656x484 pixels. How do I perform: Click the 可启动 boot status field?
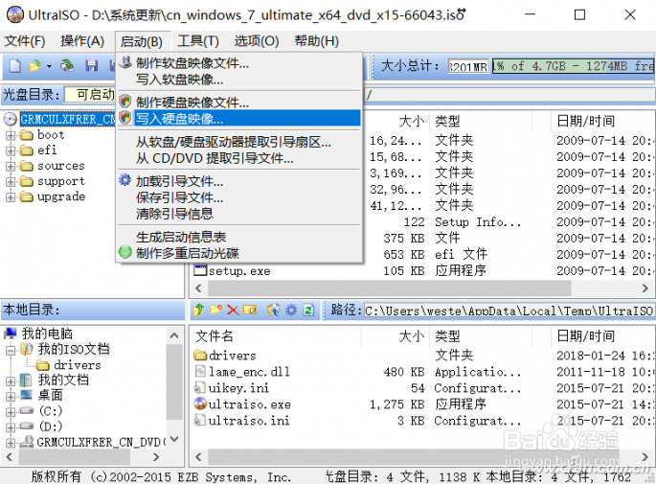click(90, 95)
